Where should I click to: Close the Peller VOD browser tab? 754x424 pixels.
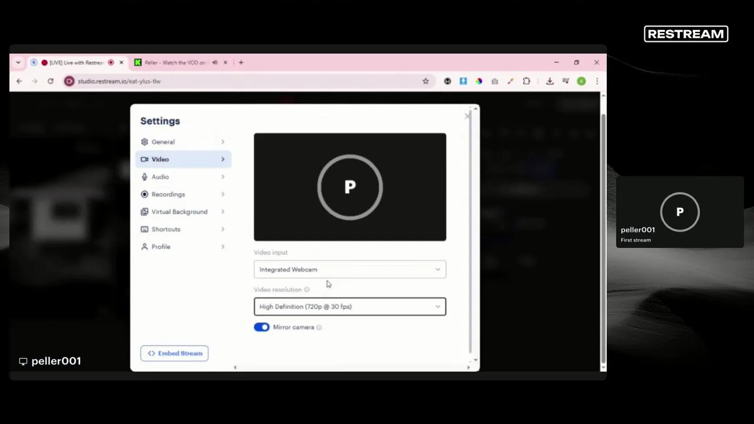click(225, 62)
